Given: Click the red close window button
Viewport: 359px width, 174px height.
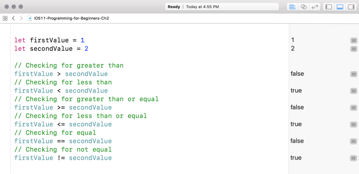Looking at the screenshot, I should point(7,7).
